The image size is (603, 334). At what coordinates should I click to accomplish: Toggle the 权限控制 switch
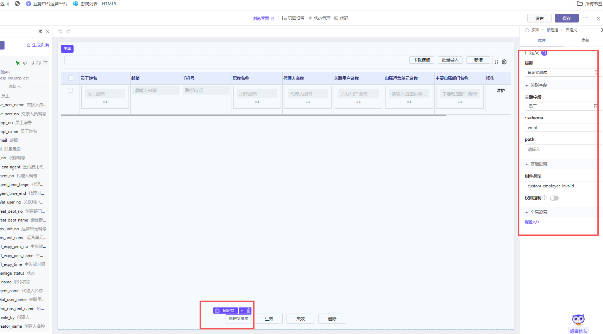pyautogui.click(x=554, y=198)
